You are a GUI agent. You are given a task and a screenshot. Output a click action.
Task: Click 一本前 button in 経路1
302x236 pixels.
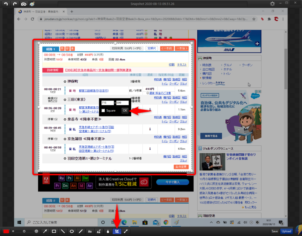(167, 48)
